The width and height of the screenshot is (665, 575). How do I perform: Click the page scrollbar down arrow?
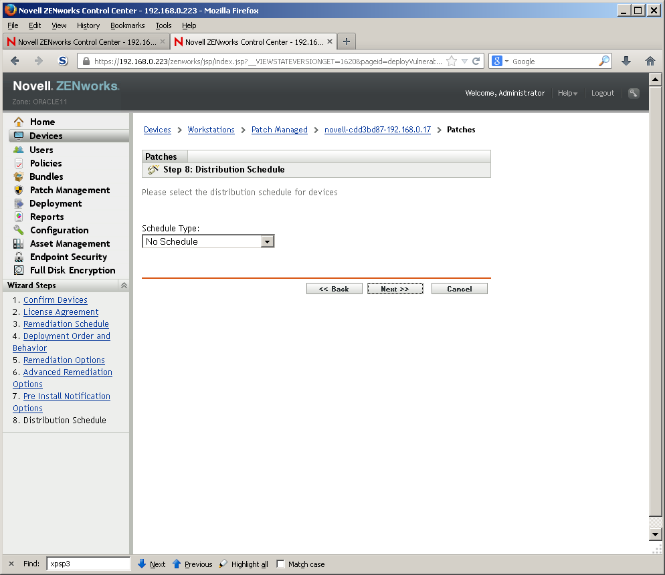tap(655, 534)
